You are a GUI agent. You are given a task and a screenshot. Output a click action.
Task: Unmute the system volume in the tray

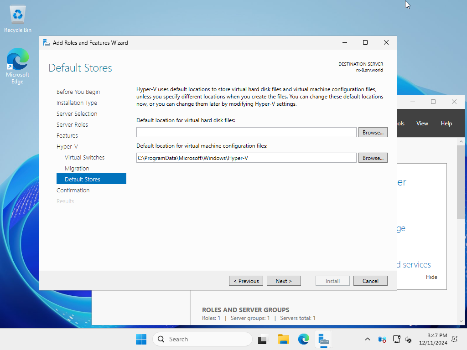click(407, 339)
